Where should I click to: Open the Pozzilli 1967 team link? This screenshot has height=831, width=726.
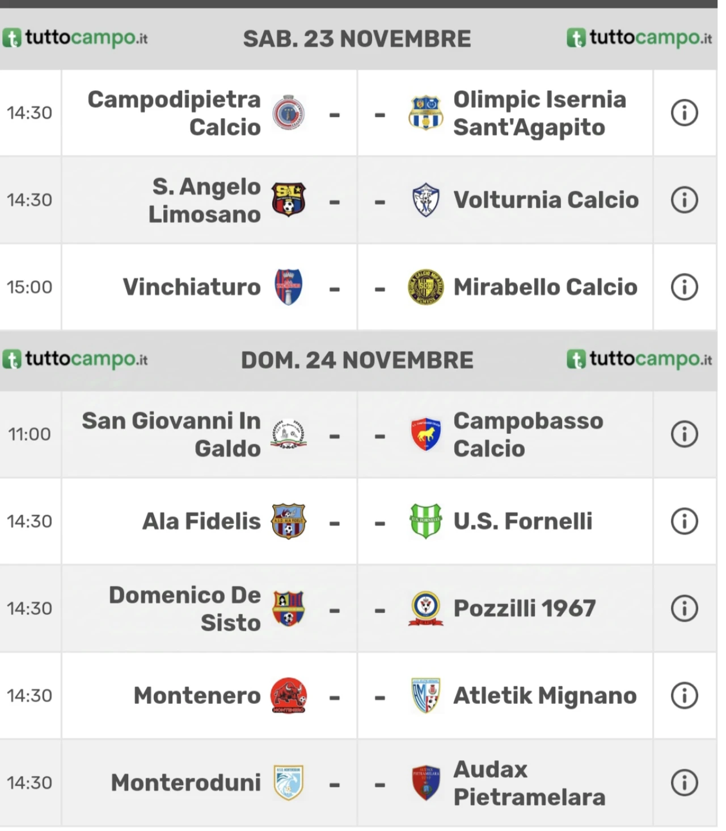point(525,609)
